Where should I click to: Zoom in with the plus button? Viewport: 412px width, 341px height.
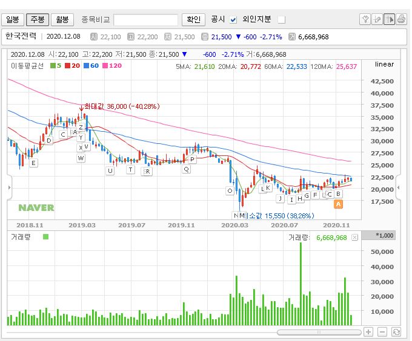tap(368, 332)
